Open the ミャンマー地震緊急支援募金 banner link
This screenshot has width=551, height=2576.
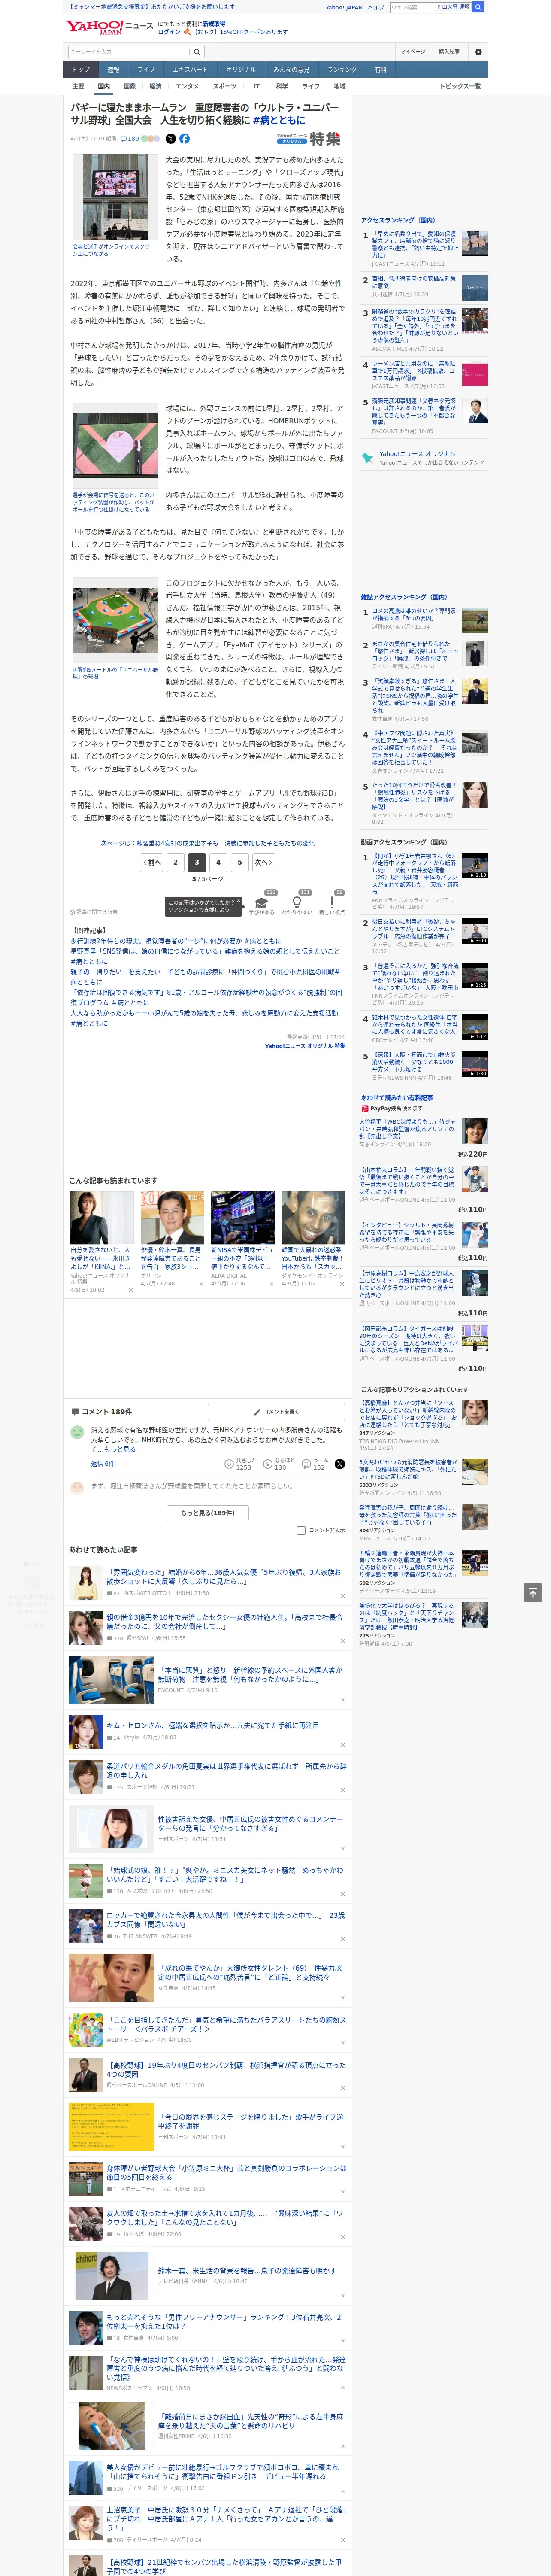coord(150,7)
